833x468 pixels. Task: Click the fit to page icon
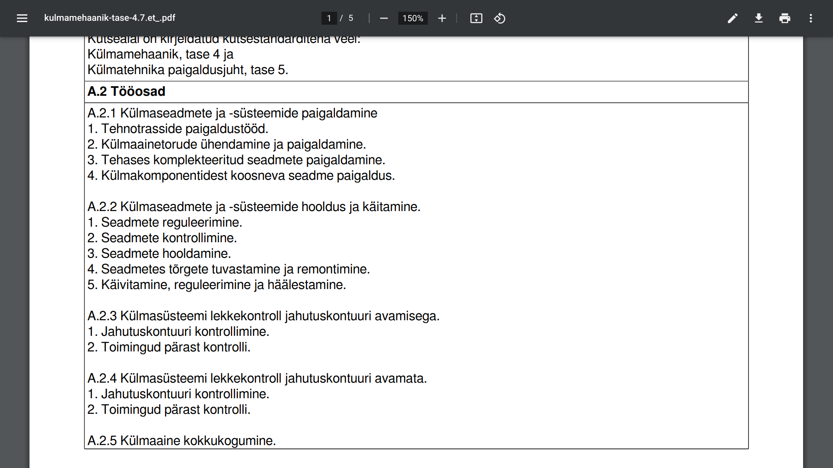click(x=476, y=18)
